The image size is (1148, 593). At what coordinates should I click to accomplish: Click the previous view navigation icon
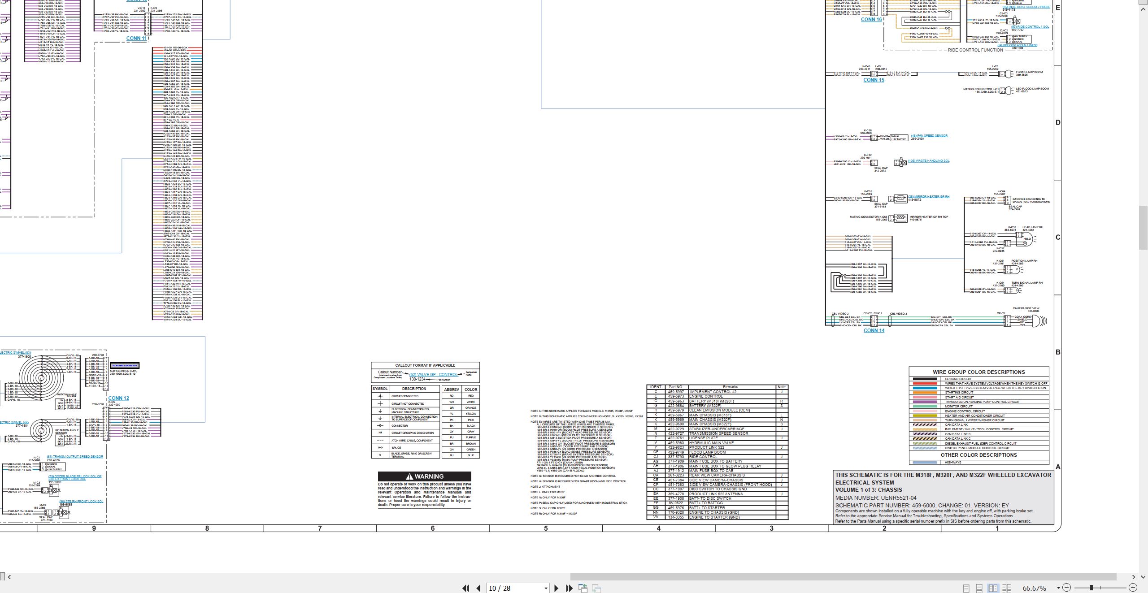pyautogui.click(x=583, y=588)
